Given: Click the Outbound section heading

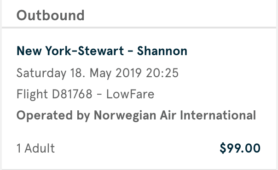Looking at the screenshot, I should tap(50, 15).
